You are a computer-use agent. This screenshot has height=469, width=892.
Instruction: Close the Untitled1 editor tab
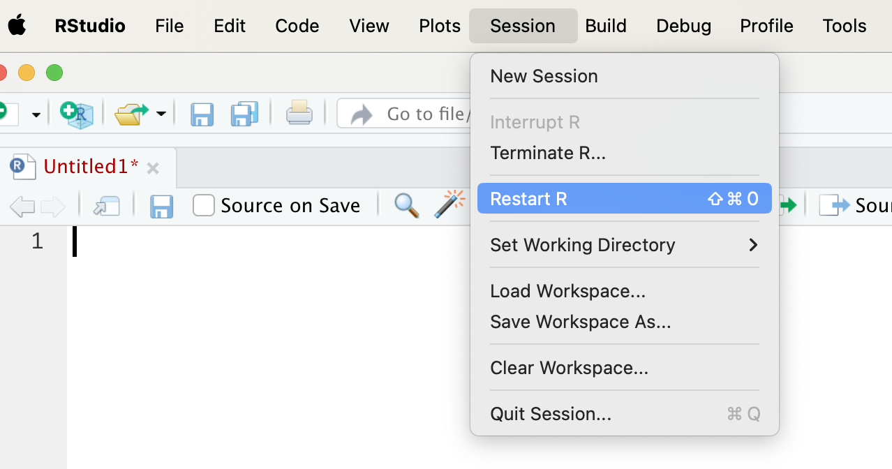[x=153, y=167]
